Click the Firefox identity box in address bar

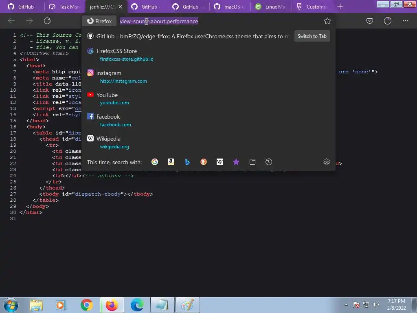pyautogui.click(x=99, y=21)
